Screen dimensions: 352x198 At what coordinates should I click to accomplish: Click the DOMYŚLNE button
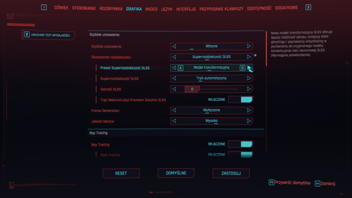pos(176,173)
